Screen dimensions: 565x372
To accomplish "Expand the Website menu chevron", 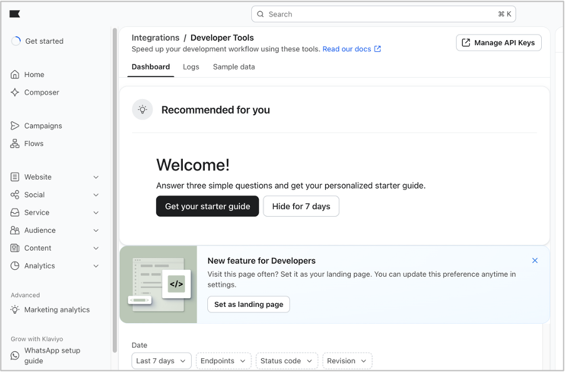I will click(96, 177).
